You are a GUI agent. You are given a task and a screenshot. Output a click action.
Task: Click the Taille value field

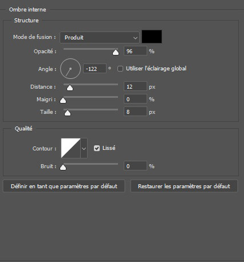coord(135,112)
